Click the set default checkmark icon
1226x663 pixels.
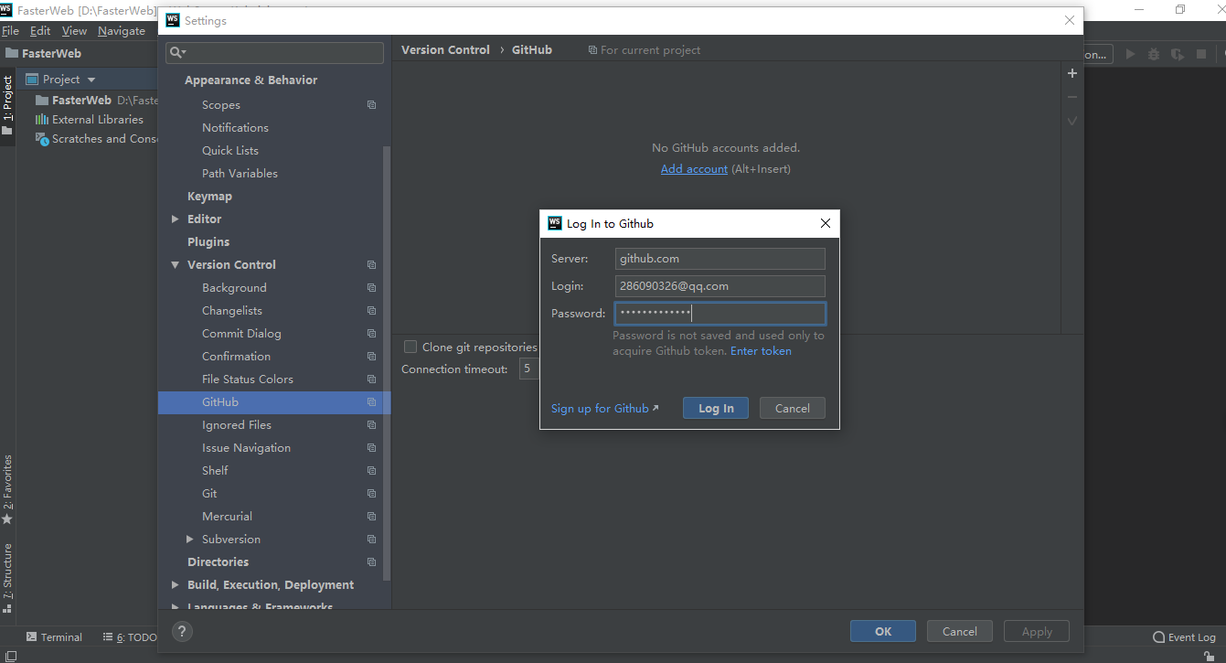1072,121
